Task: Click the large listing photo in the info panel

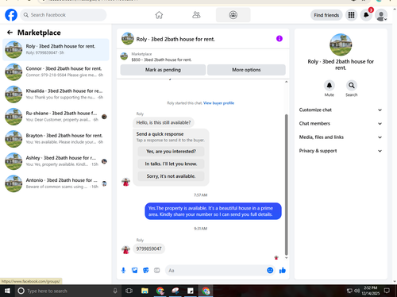Action: pyautogui.click(x=341, y=44)
